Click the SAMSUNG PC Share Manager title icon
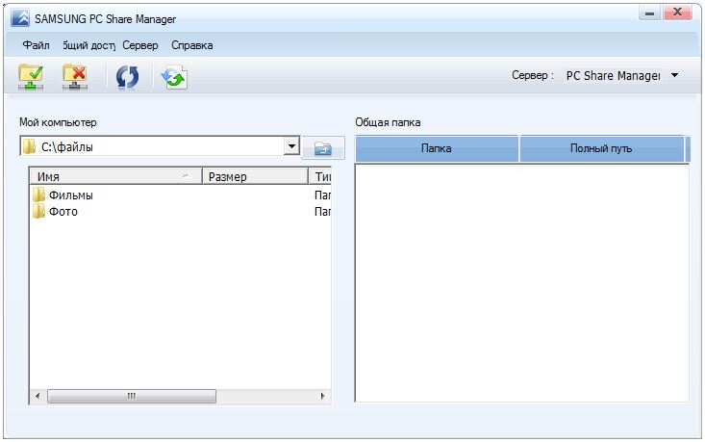Viewport: 705px width, 442px height. click(20, 18)
